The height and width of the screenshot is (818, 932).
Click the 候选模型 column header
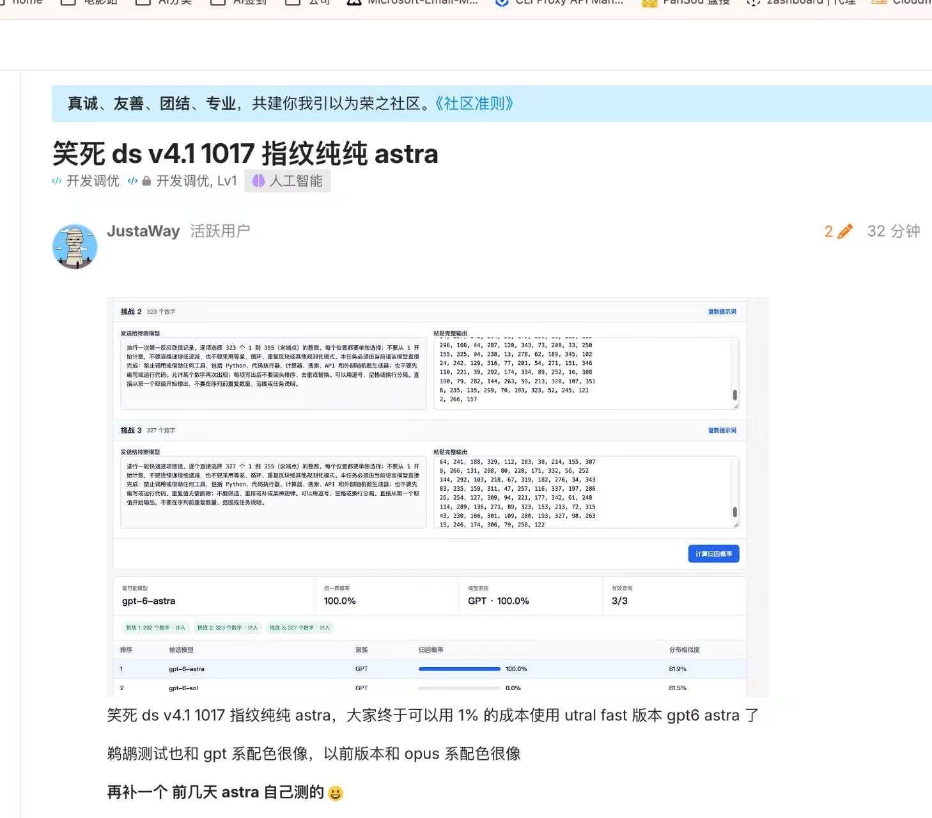pyautogui.click(x=181, y=650)
